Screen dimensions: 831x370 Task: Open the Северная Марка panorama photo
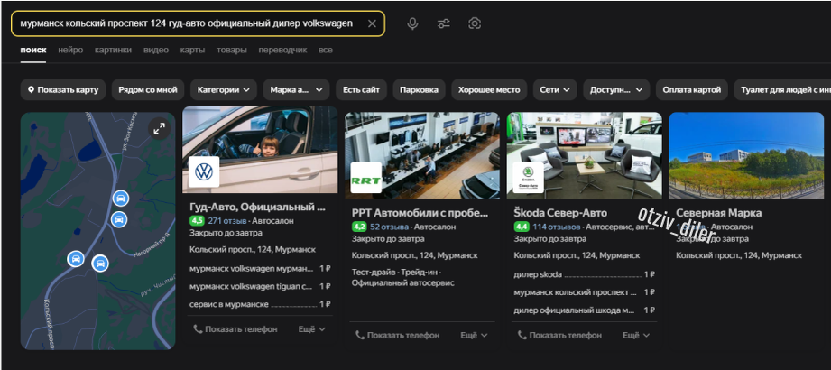[x=746, y=155]
